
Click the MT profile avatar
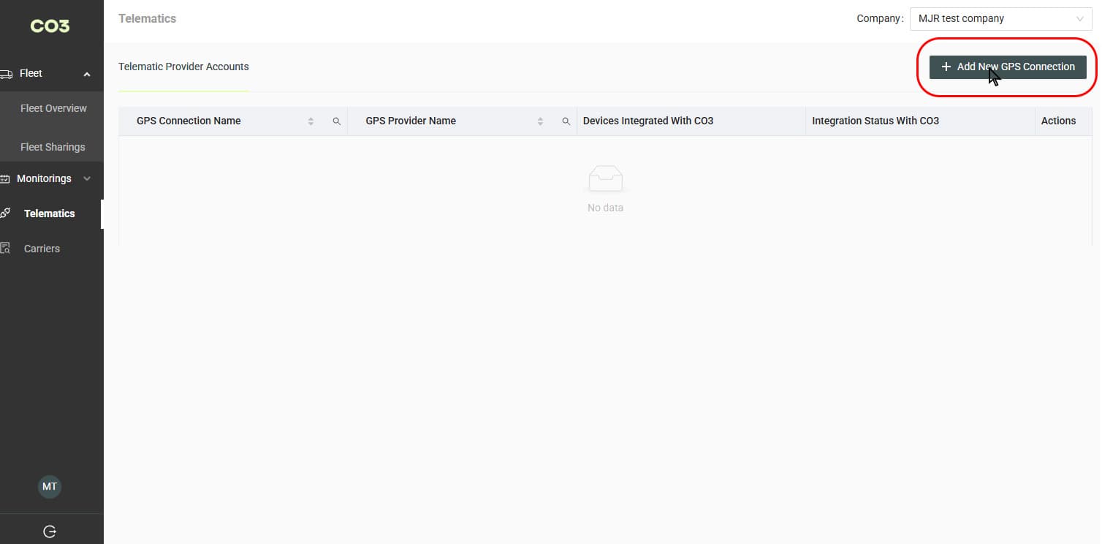[x=49, y=486]
